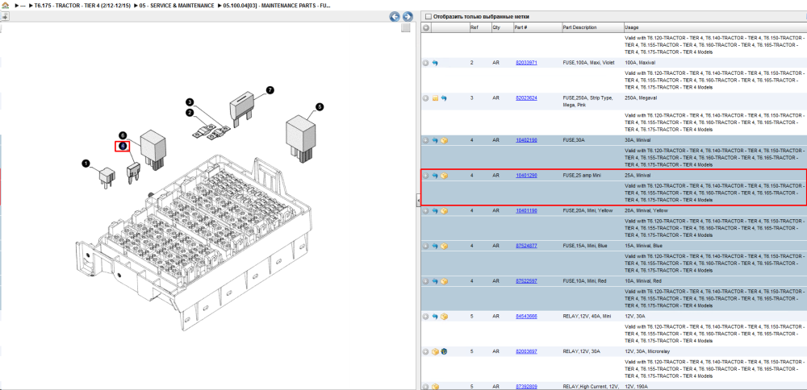The width and height of the screenshot is (807, 390).
Task: Select callout 3 on the fuse diagram
Action: [x=190, y=102]
